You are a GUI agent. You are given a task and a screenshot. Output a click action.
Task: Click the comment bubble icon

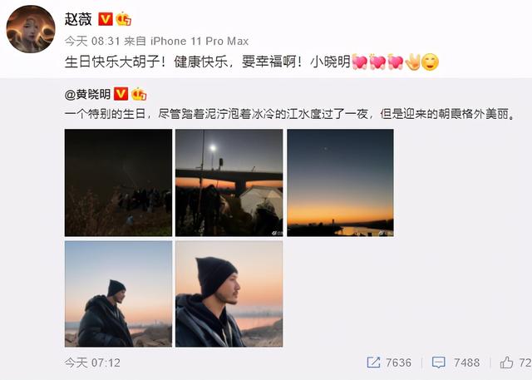tap(438, 363)
